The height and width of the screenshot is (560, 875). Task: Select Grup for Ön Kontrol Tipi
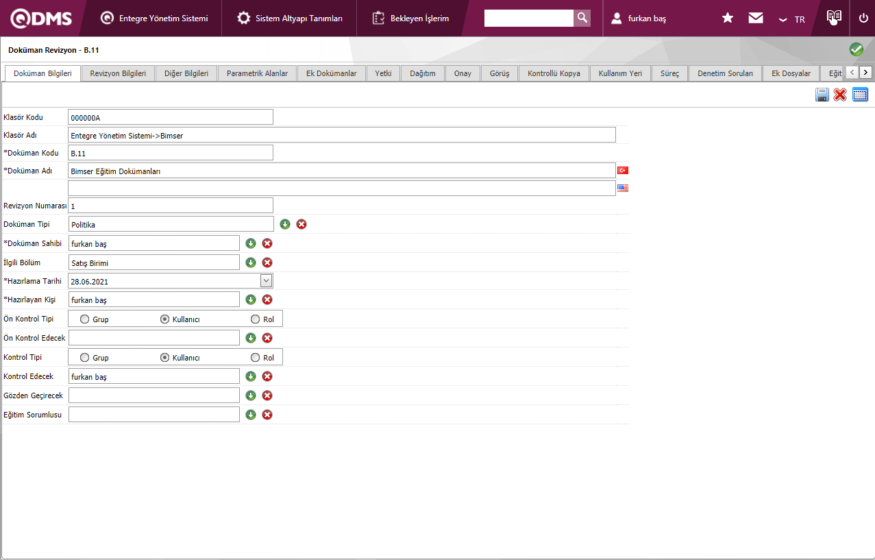tap(85, 319)
